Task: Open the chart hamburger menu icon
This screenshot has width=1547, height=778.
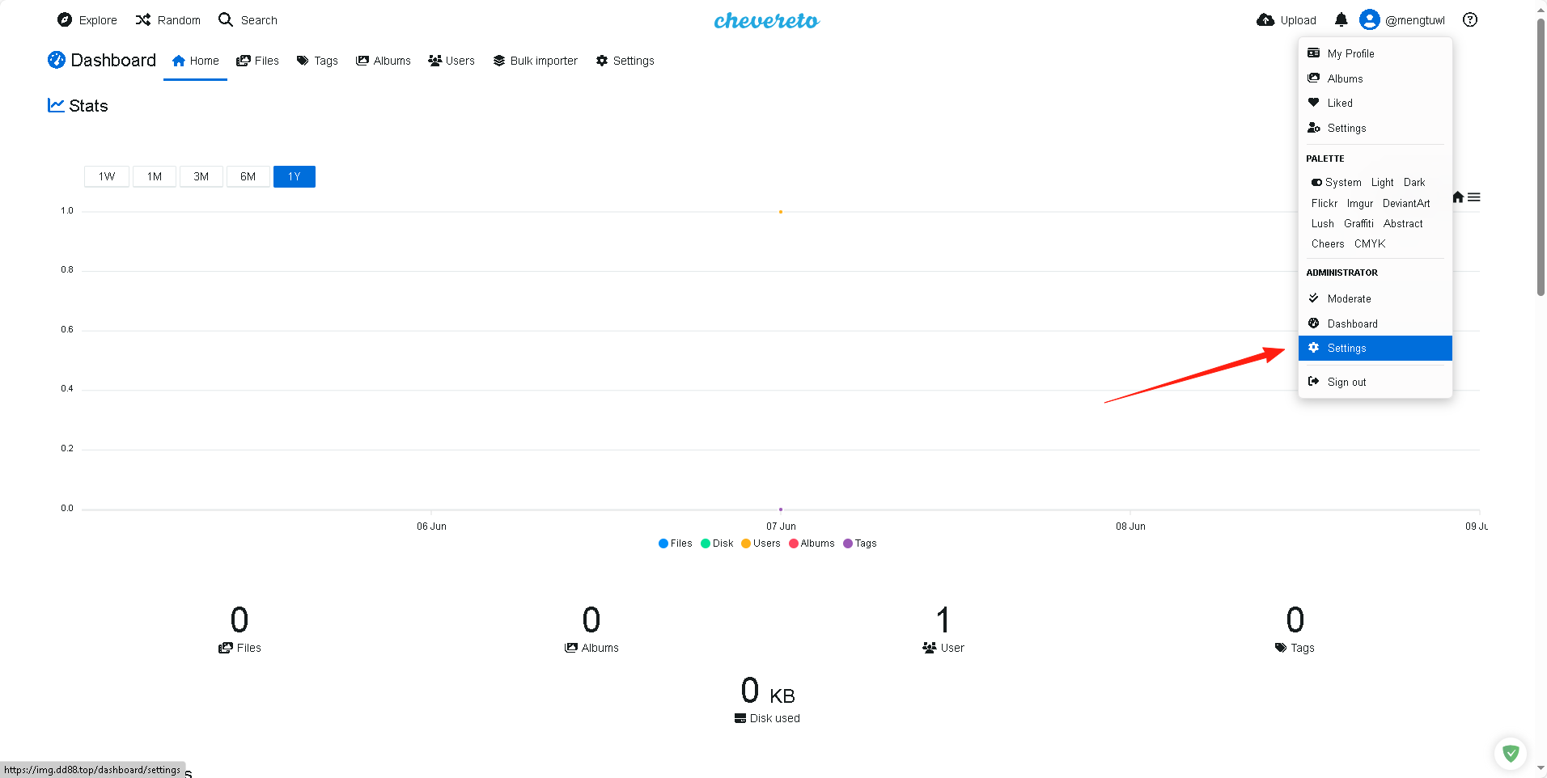Action: [1474, 197]
